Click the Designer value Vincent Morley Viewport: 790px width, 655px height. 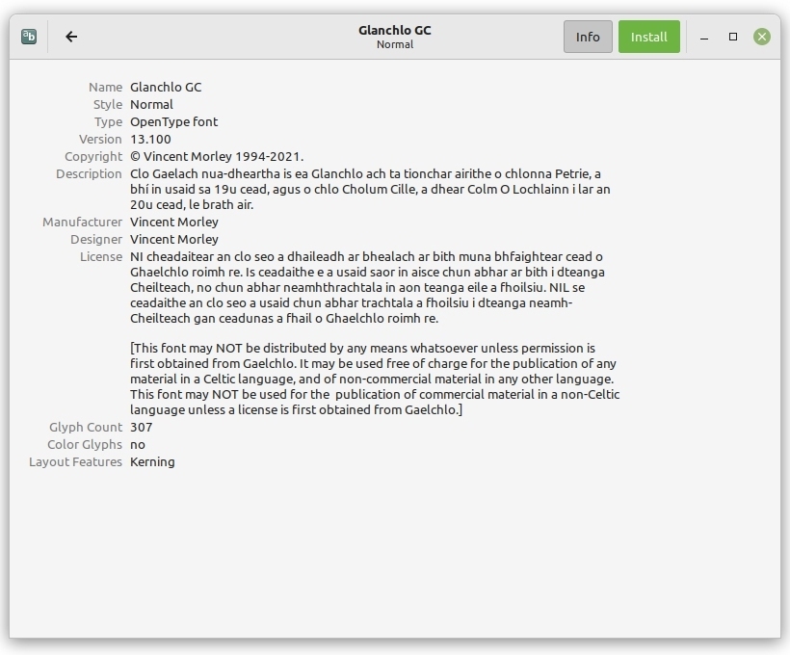pos(174,239)
